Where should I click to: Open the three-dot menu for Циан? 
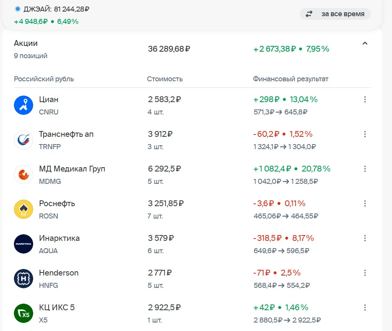[x=365, y=99]
